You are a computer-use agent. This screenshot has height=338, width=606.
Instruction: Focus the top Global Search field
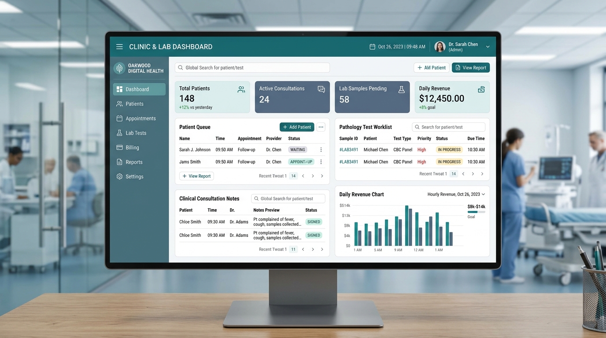click(x=252, y=68)
